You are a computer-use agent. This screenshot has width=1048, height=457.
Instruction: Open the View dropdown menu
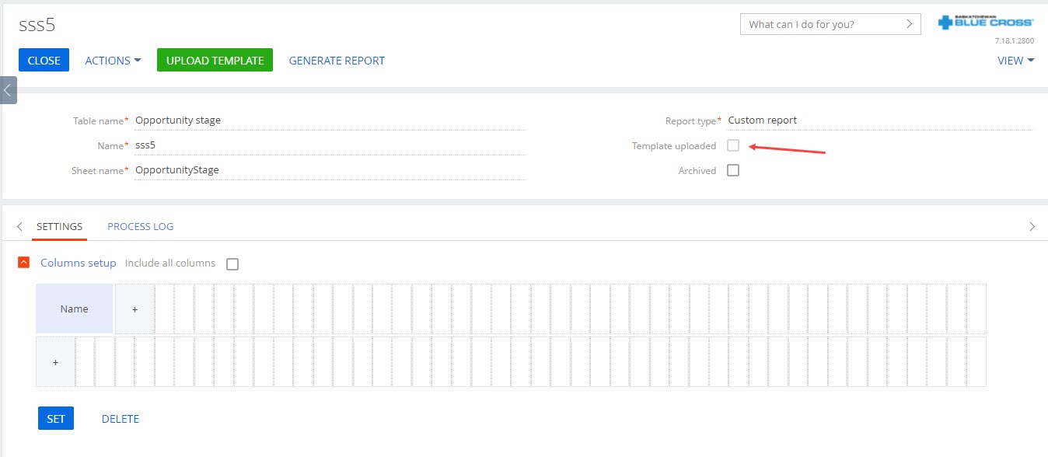tap(1016, 60)
